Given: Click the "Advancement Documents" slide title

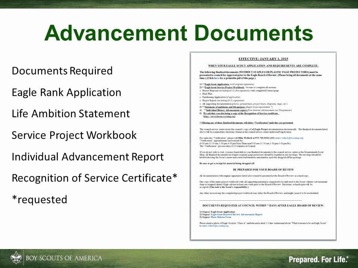Looking at the screenshot, I should (x=179, y=33).
